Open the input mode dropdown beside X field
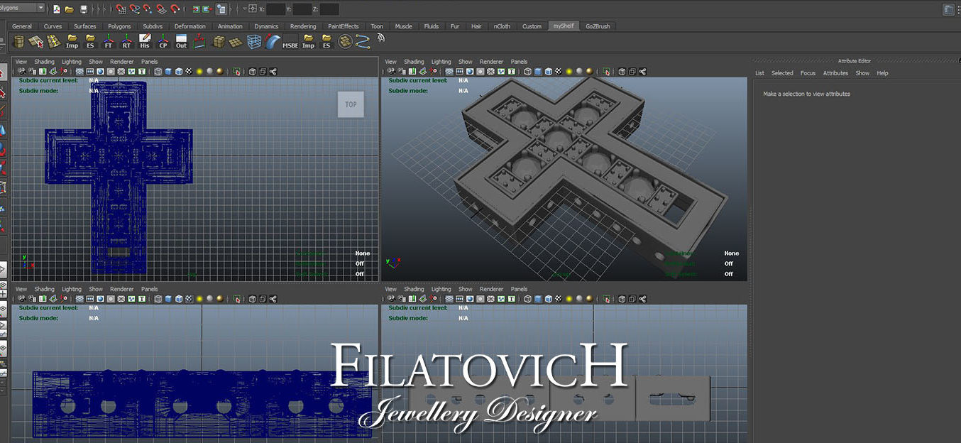 click(244, 9)
